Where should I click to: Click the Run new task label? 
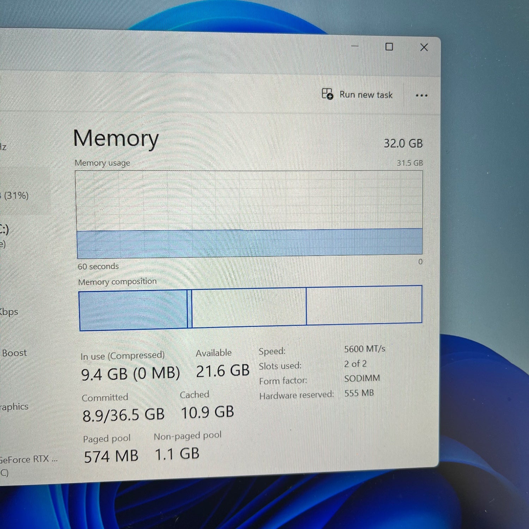366,95
